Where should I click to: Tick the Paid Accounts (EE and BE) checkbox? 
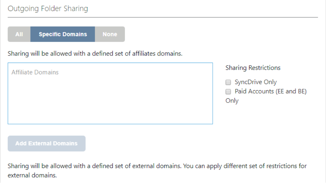coord(228,92)
